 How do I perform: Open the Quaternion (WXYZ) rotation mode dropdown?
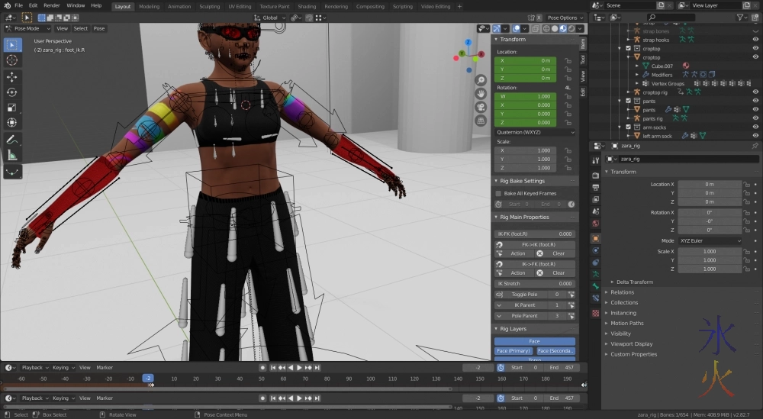(534, 132)
